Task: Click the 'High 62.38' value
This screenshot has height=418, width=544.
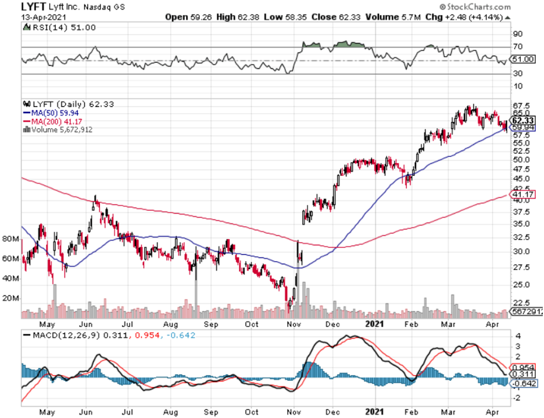Action: click(238, 17)
